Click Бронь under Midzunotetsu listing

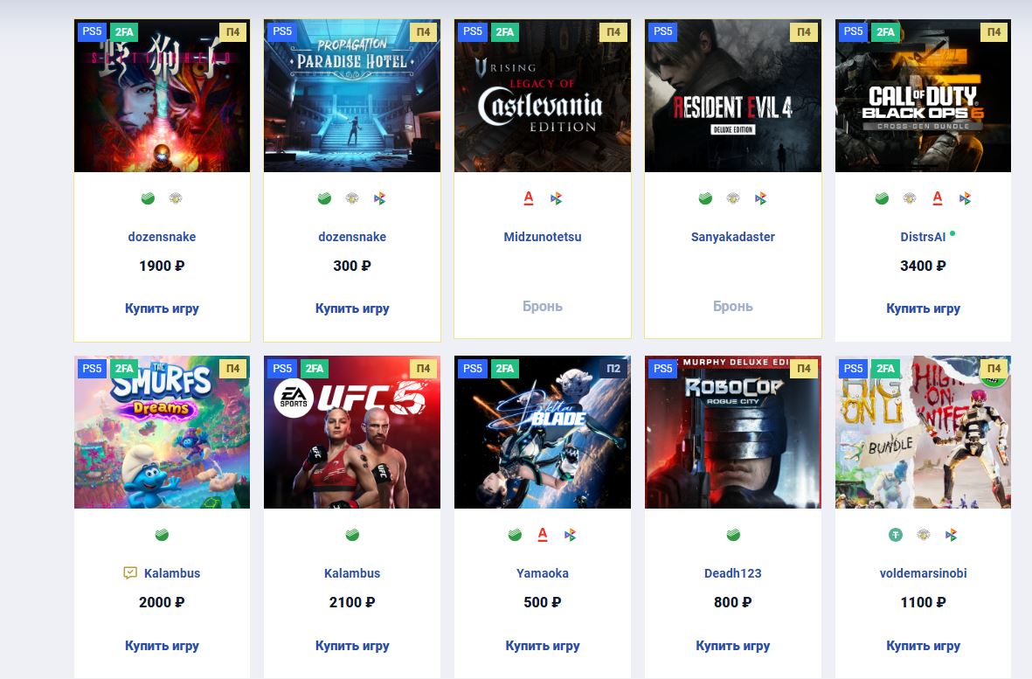tap(543, 306)
